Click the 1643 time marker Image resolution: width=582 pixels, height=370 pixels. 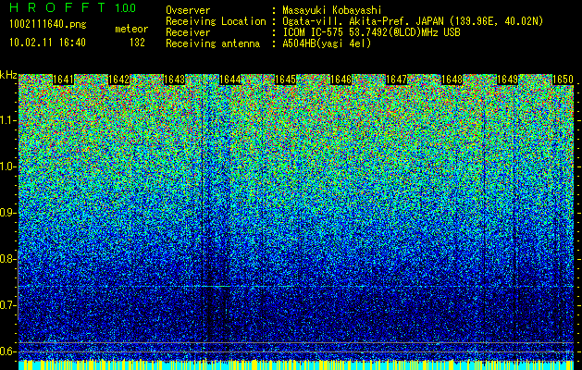(175, 80)
